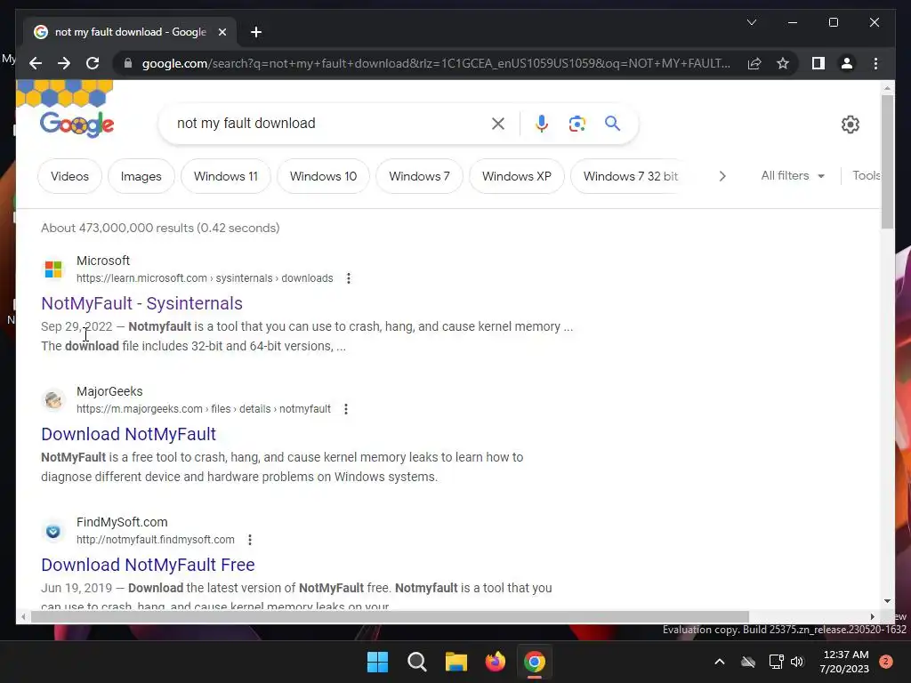Close the 'not my fault download' tab
Image resolution: width=911 pixels, height=683 pixels.
point(222,32)
